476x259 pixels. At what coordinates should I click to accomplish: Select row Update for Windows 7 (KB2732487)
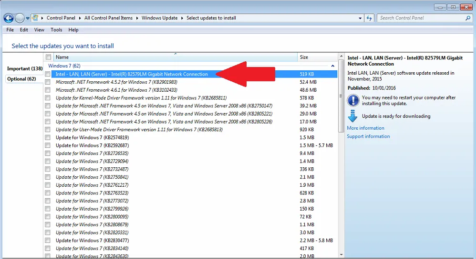coord(194,169)
